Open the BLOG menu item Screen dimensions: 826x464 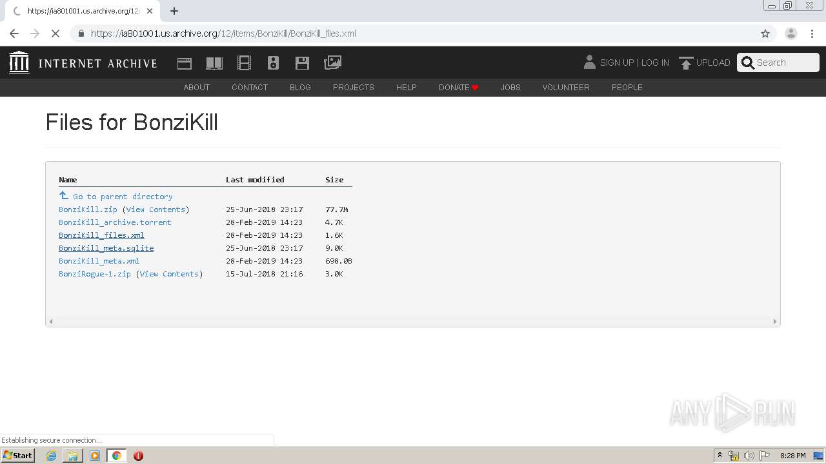click(300, 88)
